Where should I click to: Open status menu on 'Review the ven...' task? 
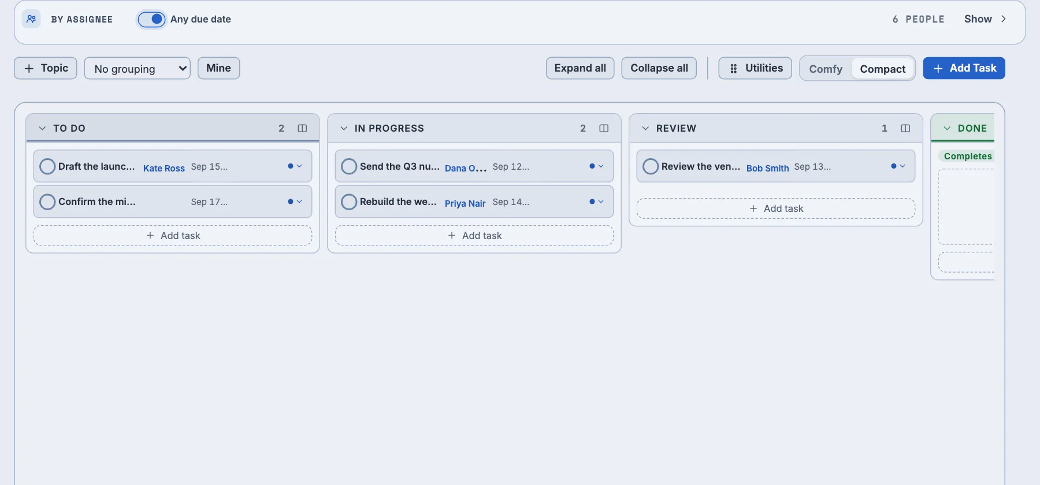898,166
